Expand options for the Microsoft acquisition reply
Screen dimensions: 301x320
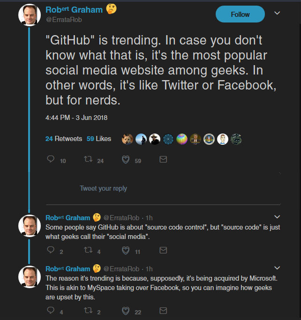277,268
